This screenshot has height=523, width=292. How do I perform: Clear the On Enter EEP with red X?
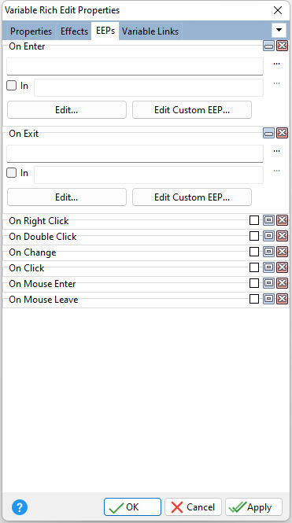283,46
